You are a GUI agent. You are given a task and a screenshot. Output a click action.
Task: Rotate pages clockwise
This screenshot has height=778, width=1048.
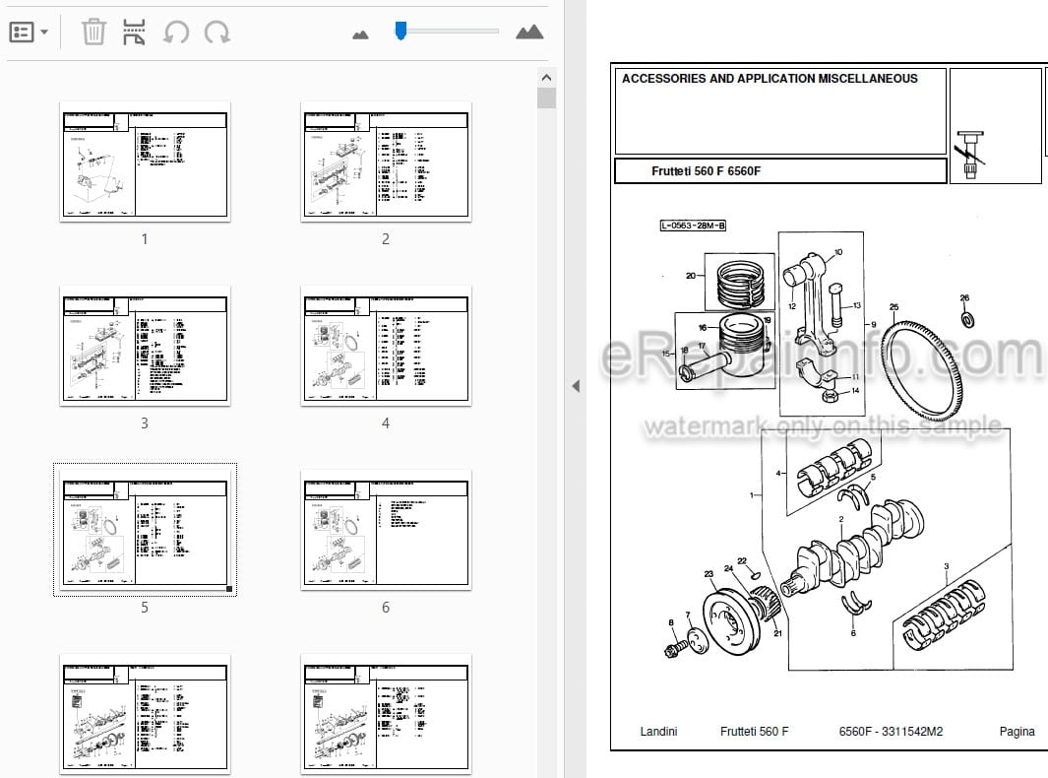[x=217, y=32]
